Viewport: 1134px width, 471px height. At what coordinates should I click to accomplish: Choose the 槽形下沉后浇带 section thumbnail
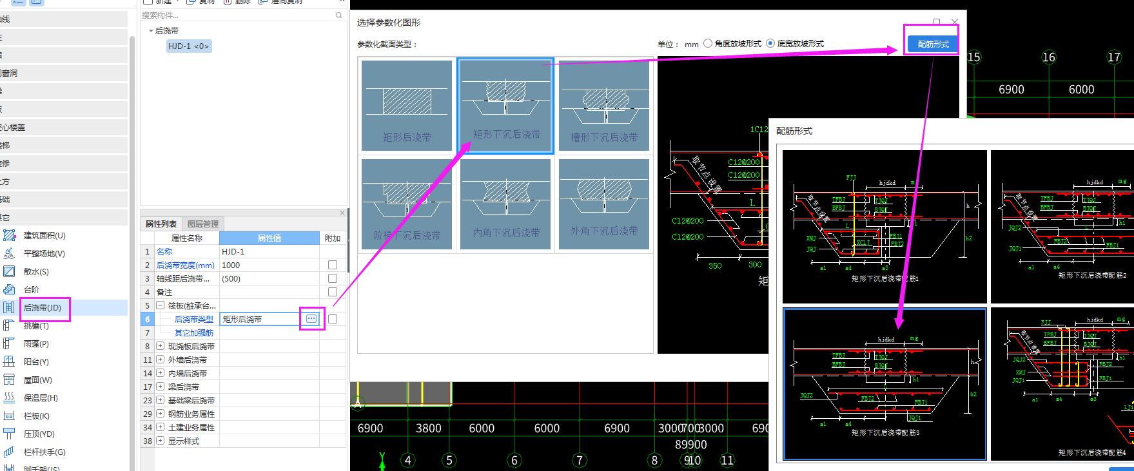tap(604, 106)
